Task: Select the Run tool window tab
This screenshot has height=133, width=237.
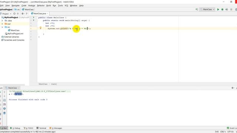Action: tap(4, 128)
